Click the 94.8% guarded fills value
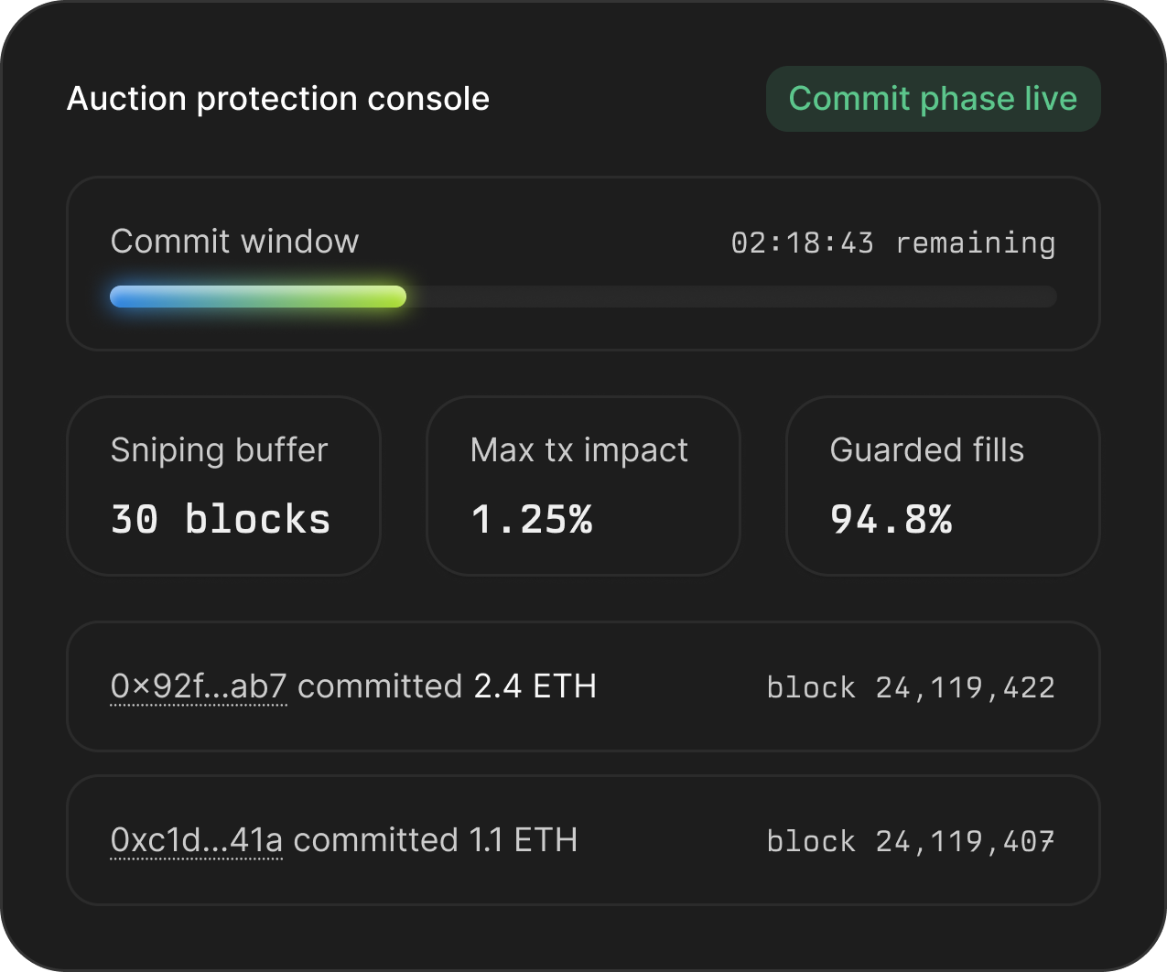The height and width of the screenshot is (972, 1167). (891, 519)
